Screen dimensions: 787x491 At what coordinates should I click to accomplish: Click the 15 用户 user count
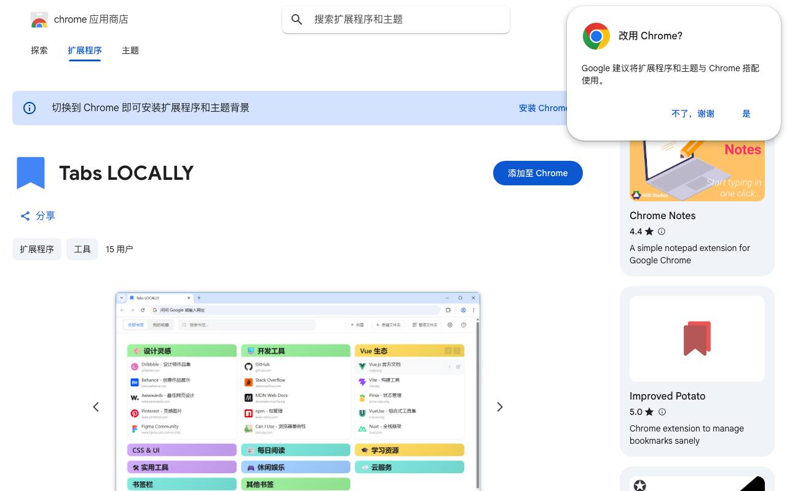point(119,249)
